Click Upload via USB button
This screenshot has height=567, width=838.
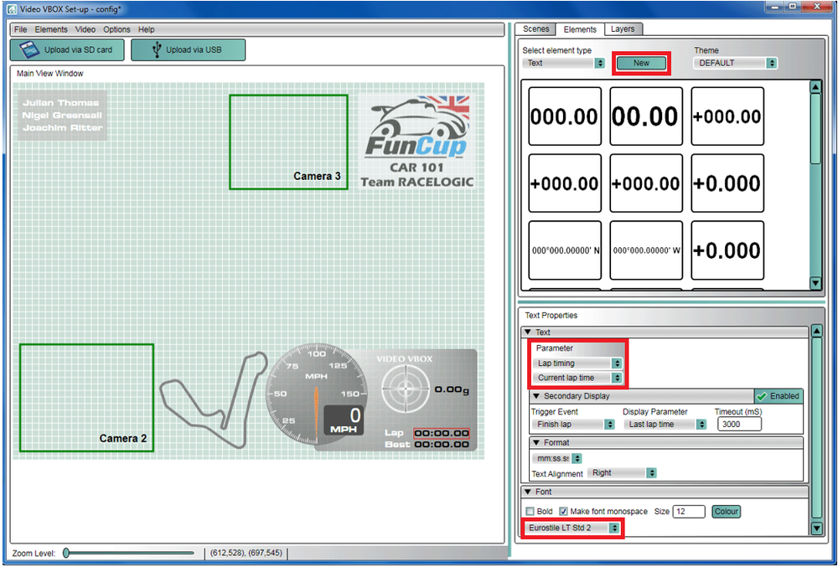188,49
